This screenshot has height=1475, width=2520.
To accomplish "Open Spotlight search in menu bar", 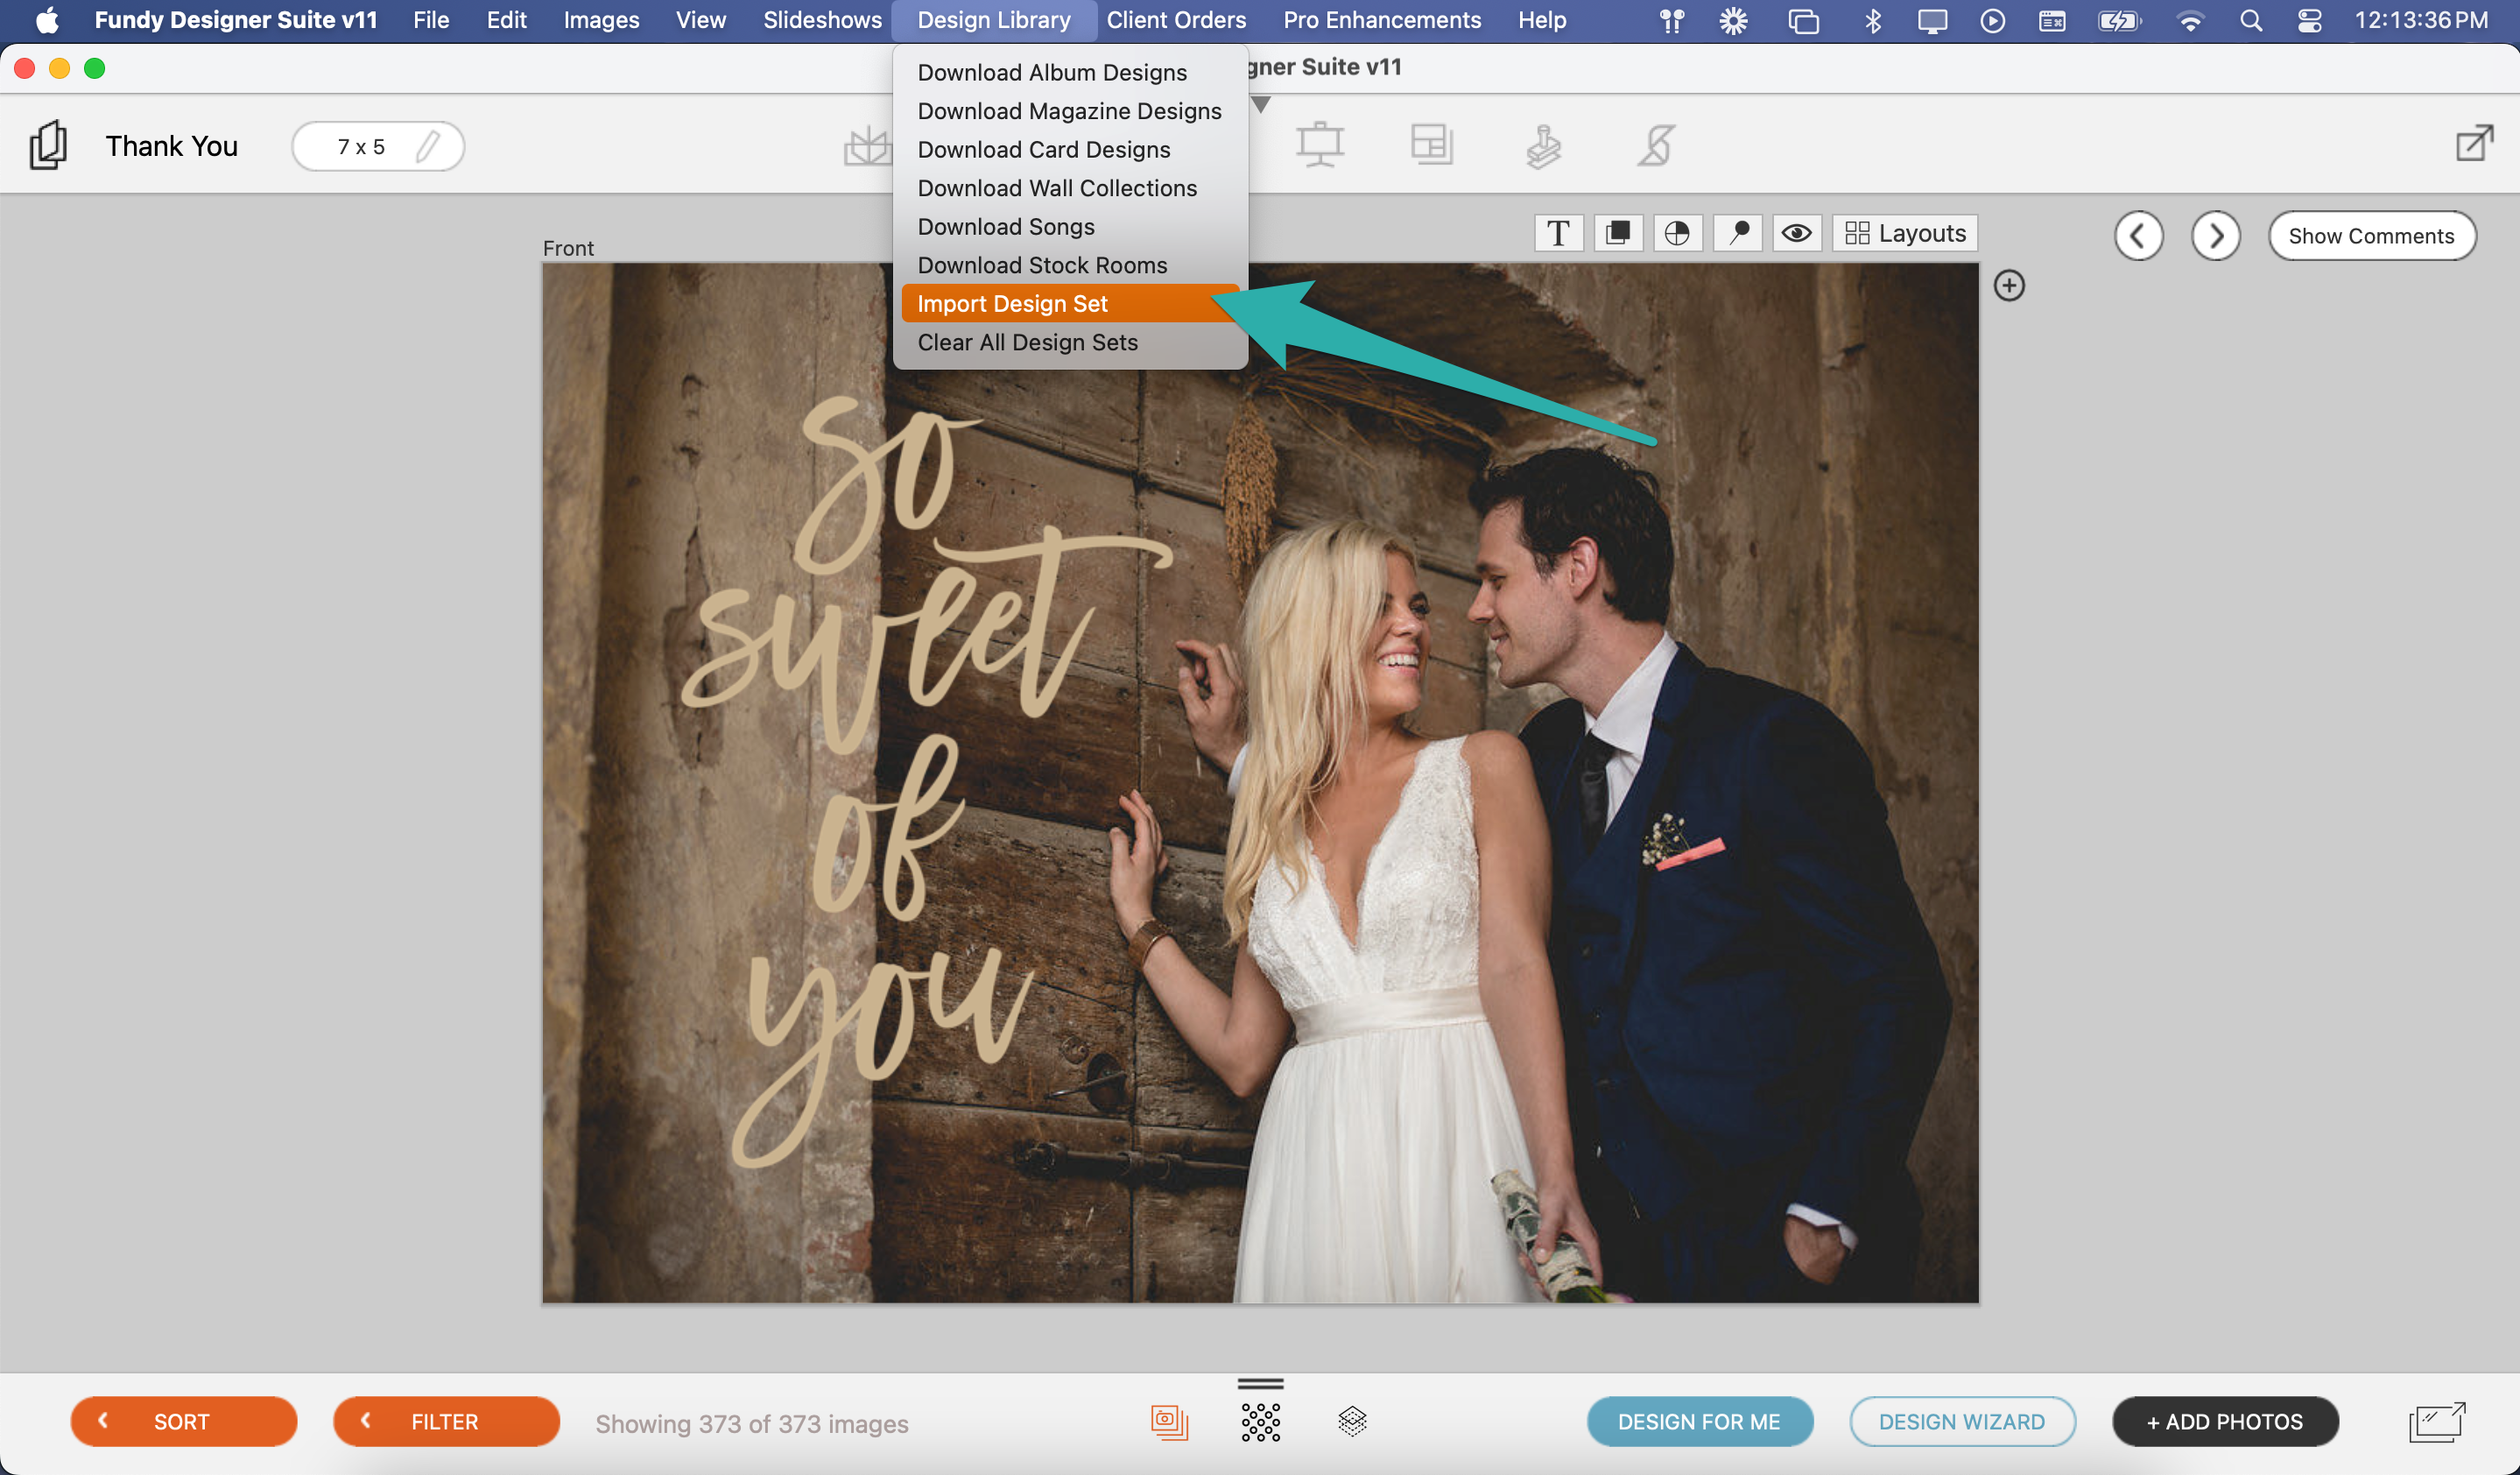I will pos(2251,20).
